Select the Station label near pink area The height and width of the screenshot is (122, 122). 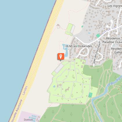pos(28,120)
